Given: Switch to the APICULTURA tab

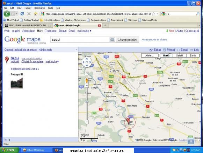Looking at the screenshot, I should pyautogui.click(x=27, y=26).
